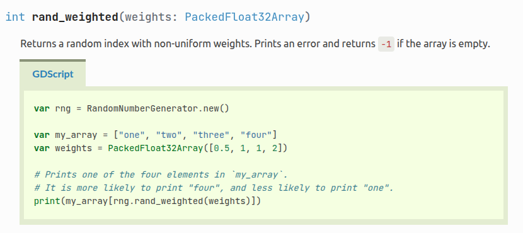Screen dimensions: 523x233
Task: Click the 0.5 weight value
Action: coord(222,148)
